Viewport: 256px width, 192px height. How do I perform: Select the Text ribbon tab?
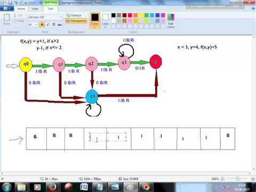point(50,9)
